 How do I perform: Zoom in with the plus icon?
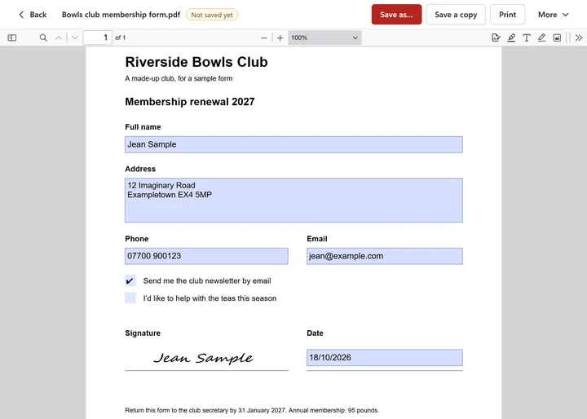coord(280,37)
